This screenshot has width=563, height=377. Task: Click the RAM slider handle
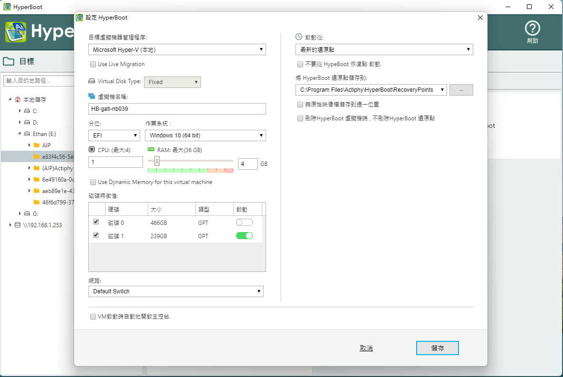coord(157,161)
